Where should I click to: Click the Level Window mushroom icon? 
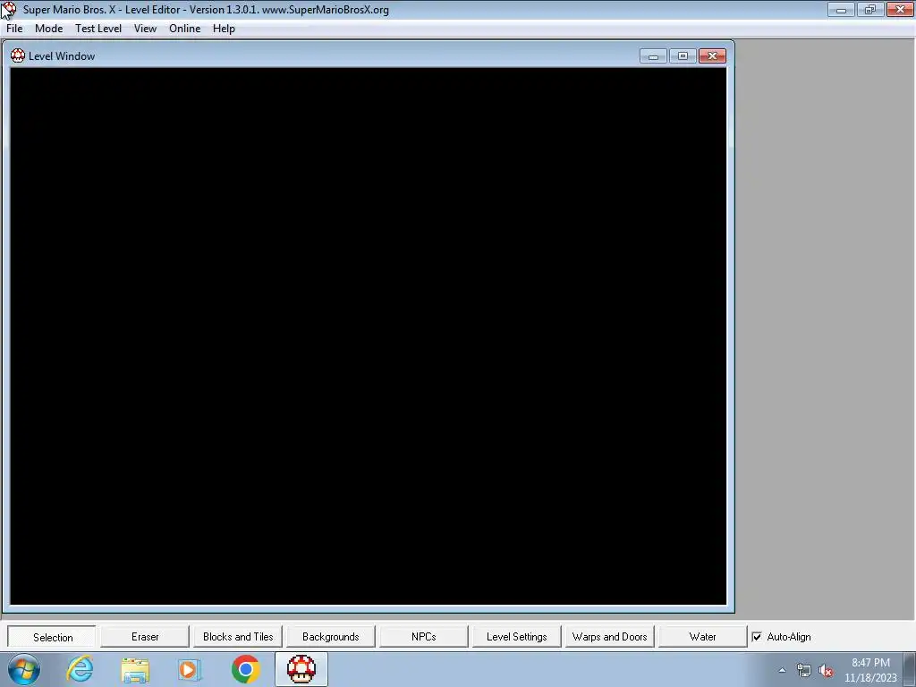pyautogui.click(x=18, y=56)
